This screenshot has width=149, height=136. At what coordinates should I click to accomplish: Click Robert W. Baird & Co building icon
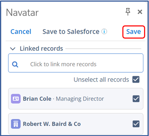16,124
